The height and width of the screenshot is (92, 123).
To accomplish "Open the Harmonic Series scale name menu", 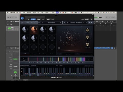I will pos(52,23).
